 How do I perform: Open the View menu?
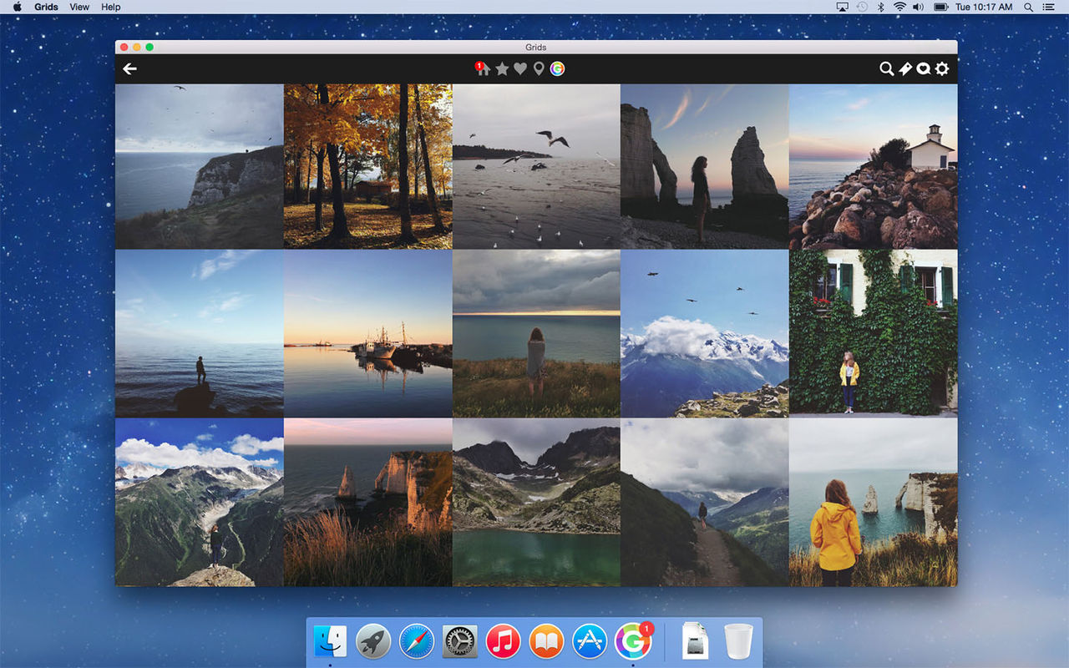click(79, 7)
